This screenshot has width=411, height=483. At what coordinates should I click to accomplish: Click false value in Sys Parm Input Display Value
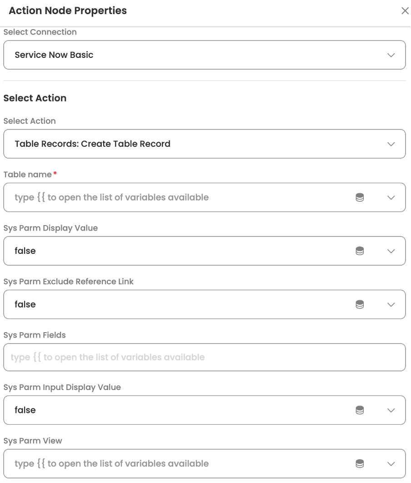(25, 410)
